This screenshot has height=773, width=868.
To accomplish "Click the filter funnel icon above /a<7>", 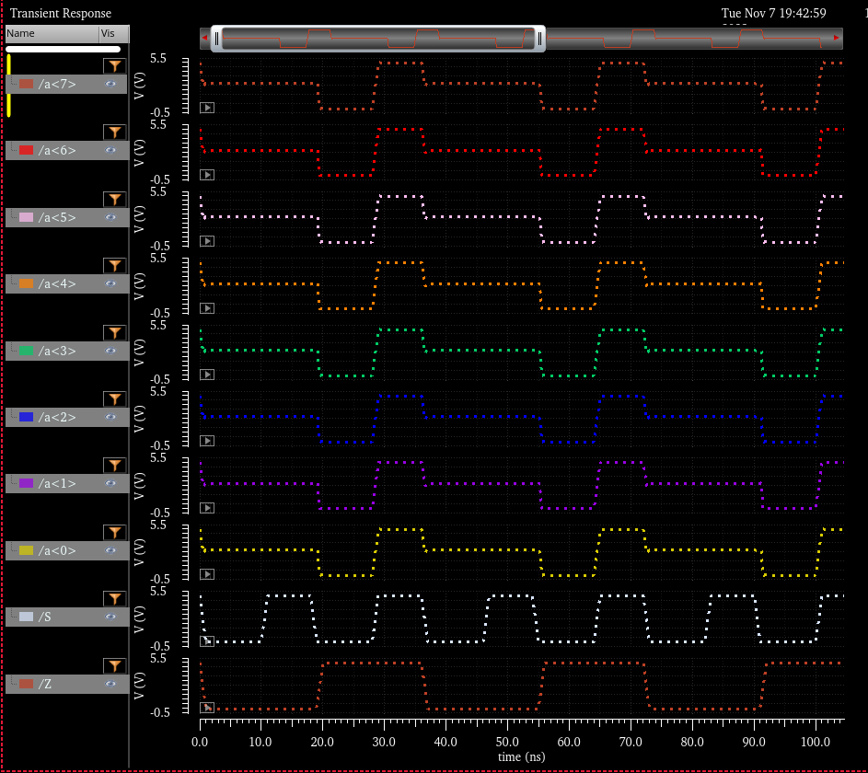I will 113,65.
